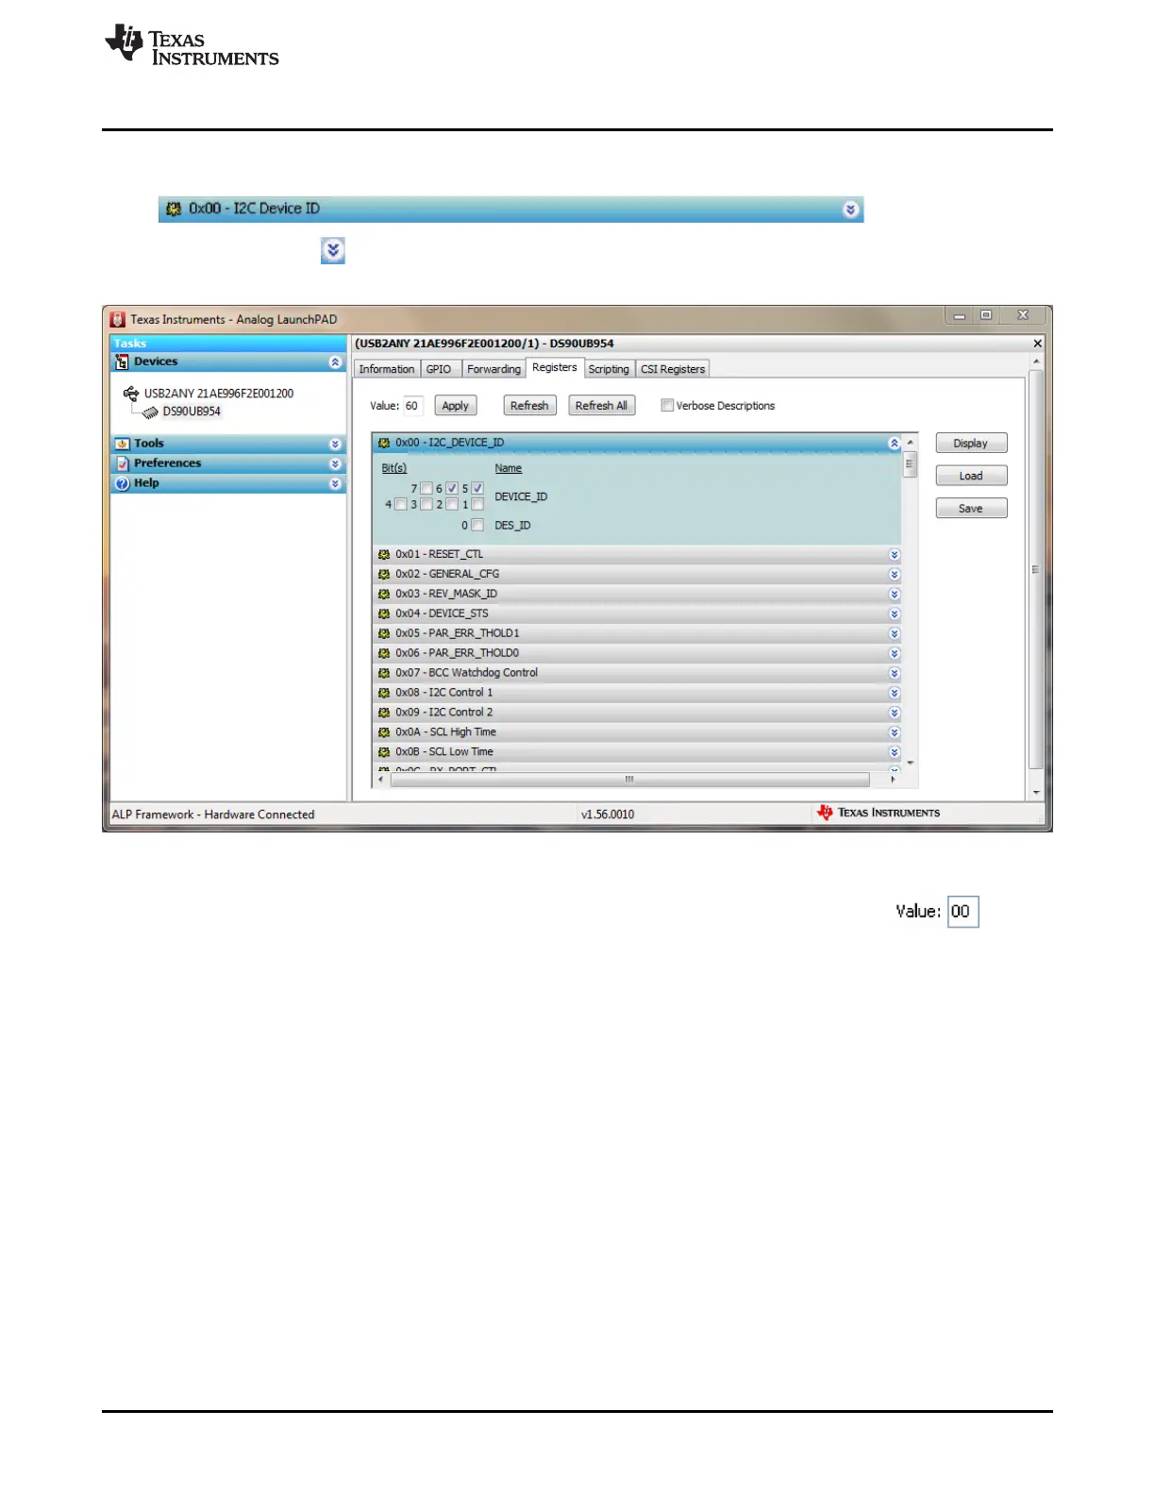This screenshot has width=1155, height=1495.
Task: Click the chip icon beside DS90UB954
Action: tap(150, 412)
